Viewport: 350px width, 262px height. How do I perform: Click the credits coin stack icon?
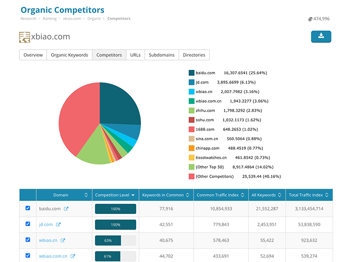point(310,19)
